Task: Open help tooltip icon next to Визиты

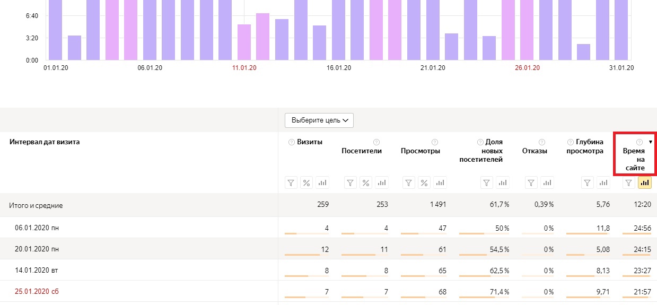Action: (x=291, y=142)
